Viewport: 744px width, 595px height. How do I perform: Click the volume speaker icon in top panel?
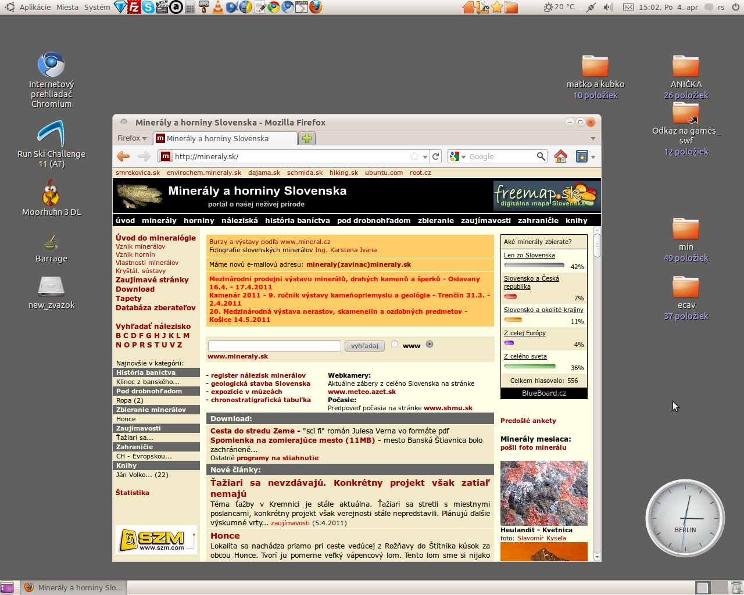pyautogui.click(x=608, y=7)
